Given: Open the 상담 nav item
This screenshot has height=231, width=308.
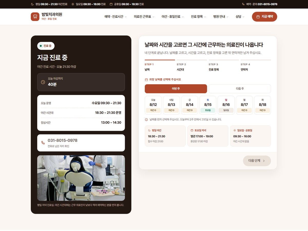Looking at the screenshot, I should click(240, 17).
